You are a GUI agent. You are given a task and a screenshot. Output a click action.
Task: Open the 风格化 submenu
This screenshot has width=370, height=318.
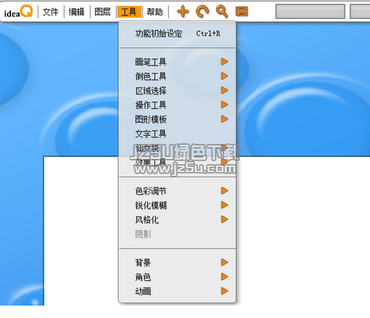tap(147, 219)
